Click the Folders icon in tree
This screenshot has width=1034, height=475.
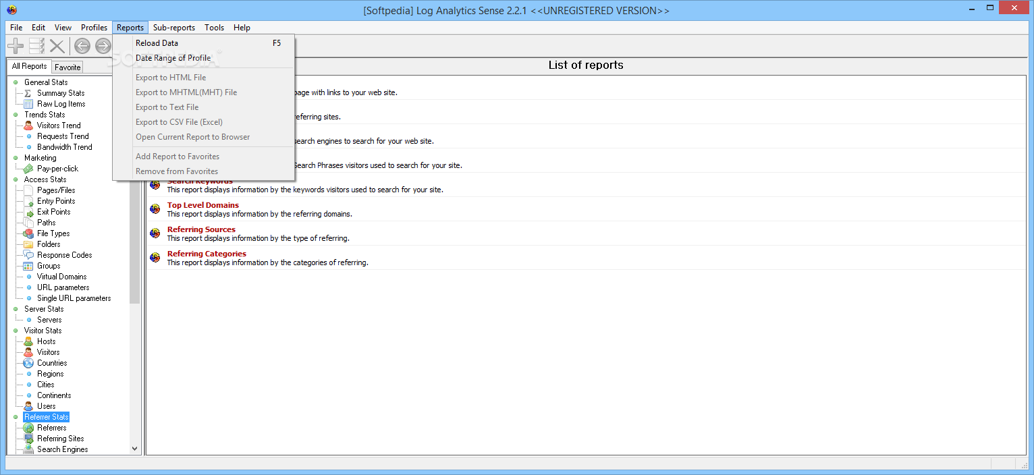pyautogui.click(x=28, y=244)
